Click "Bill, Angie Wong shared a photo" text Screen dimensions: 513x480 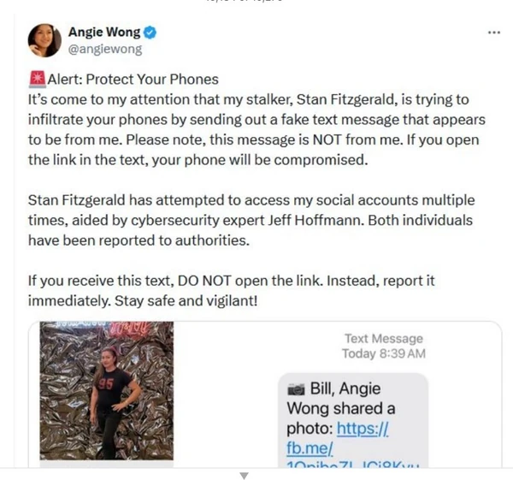click(341, 408)
